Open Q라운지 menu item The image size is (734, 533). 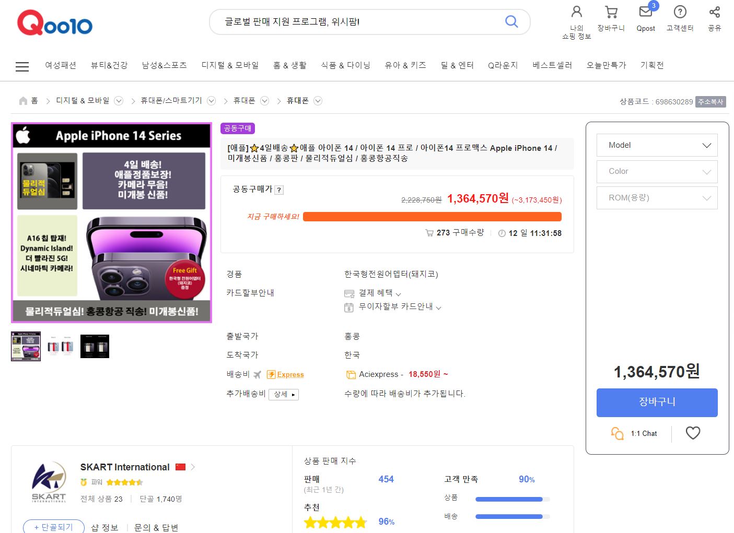503,65
